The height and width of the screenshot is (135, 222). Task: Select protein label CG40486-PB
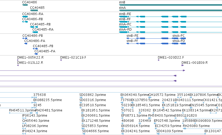(33, 36)
